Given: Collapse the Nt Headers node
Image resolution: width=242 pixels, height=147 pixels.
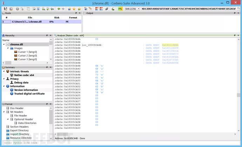Looking at the screenshot, I should point(4,112).
